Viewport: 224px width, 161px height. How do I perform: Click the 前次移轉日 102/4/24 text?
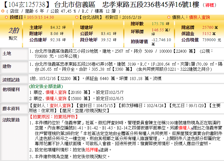tap(142, 106)
